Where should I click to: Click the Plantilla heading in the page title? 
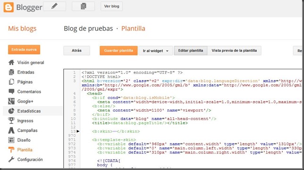tap(133, 28)
